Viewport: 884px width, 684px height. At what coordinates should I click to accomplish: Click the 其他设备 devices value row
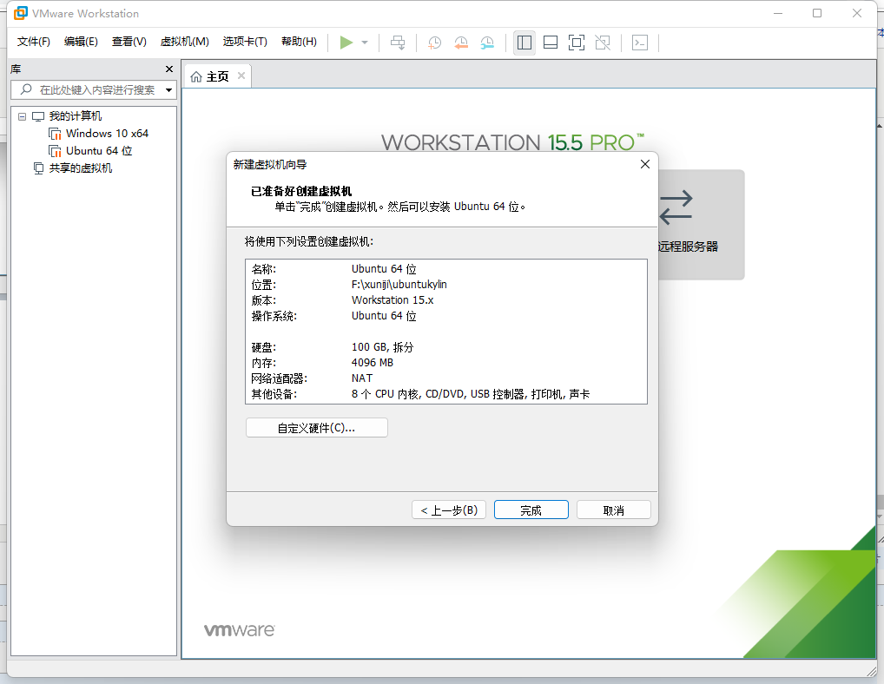[470, 394]
